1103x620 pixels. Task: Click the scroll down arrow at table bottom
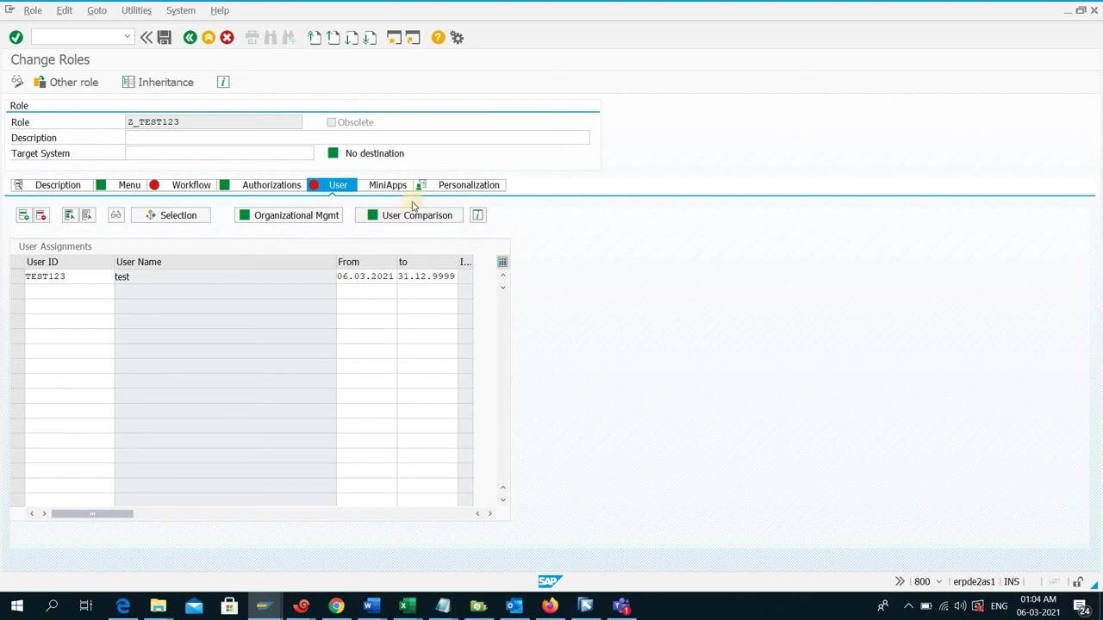[x=503, y=499]
